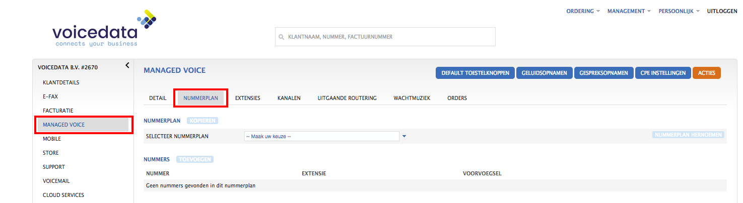Open the Wachtmuziek tab

coord(412,98)
